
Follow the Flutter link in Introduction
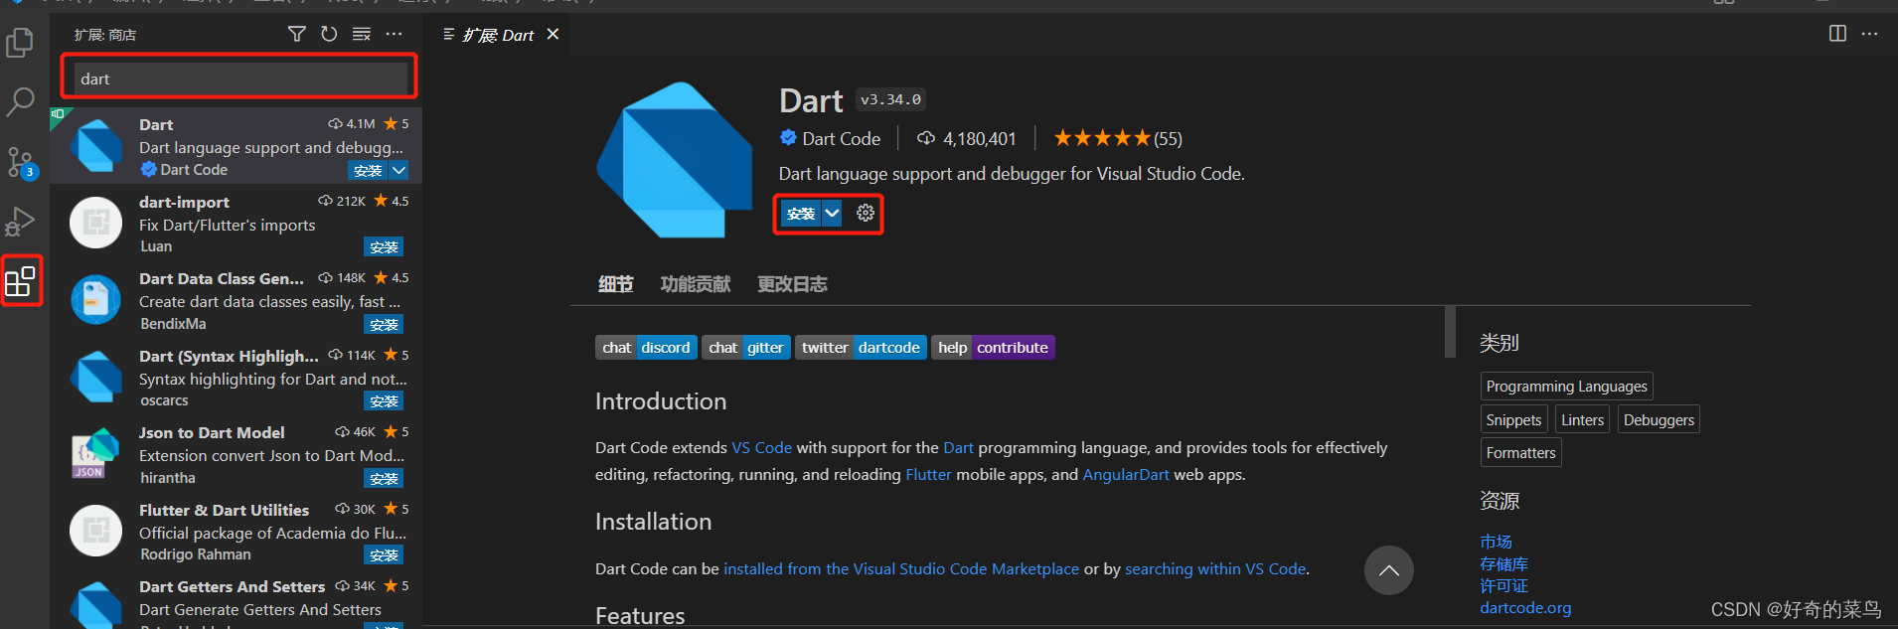point(928,475)
